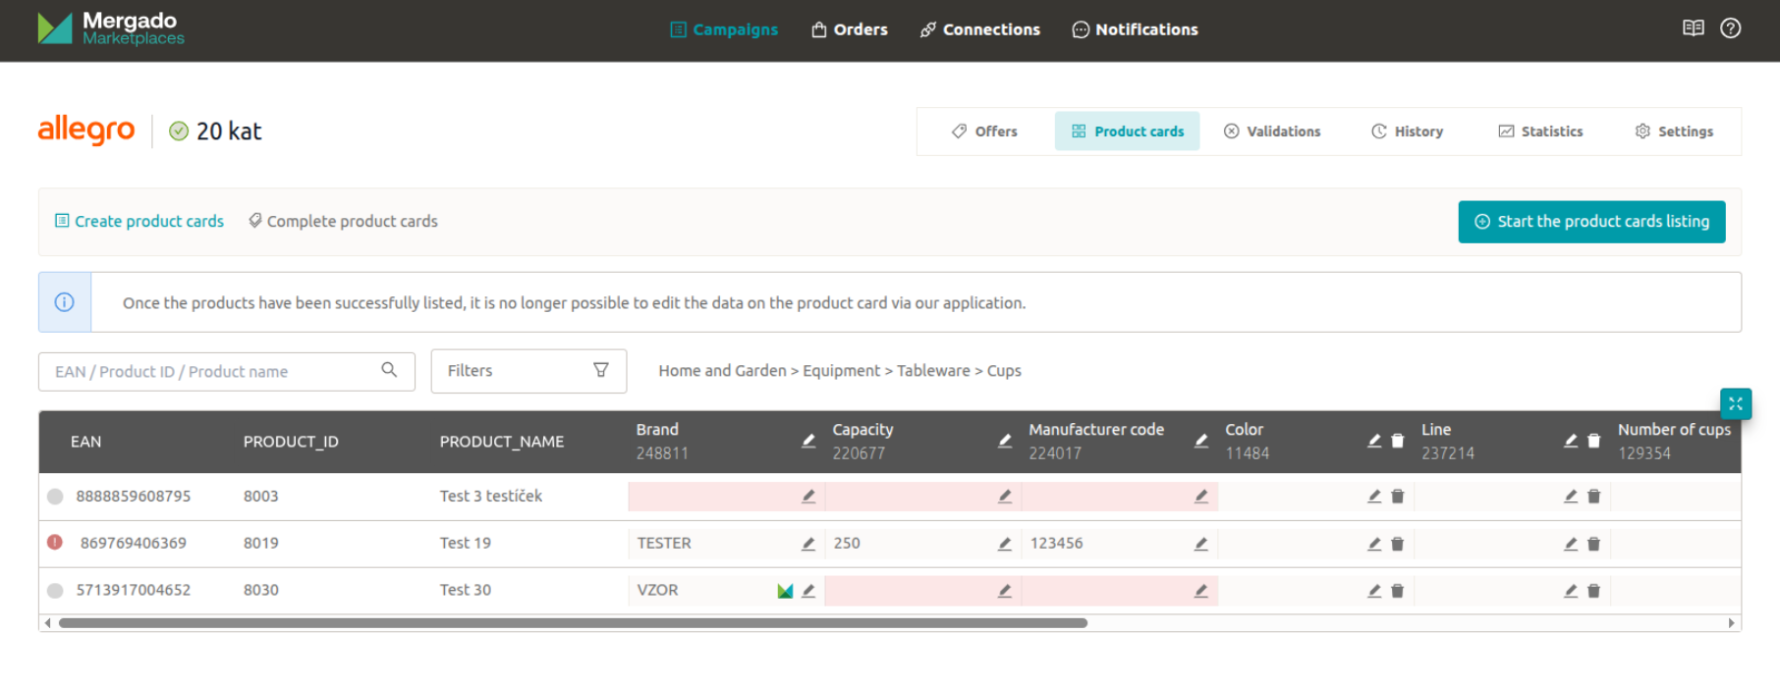Viewport: 1780px width, 685px height.
Task: Edit Capacity value for Test 19
Action: 1004,544
